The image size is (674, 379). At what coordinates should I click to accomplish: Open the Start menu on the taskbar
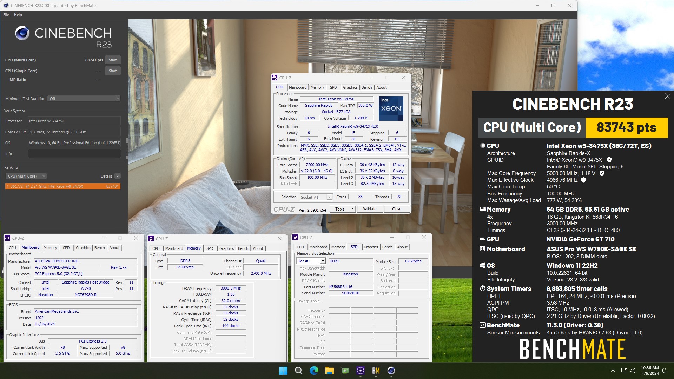pyautogui.click(x=283, y=371)
